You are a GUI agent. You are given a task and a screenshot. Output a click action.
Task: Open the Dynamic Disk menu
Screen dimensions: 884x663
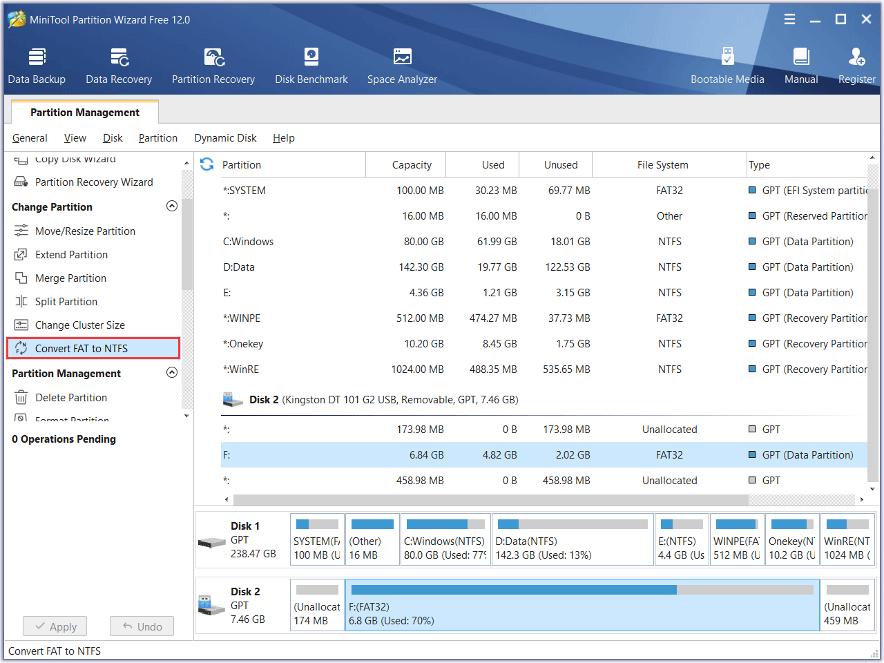[225, 138]
